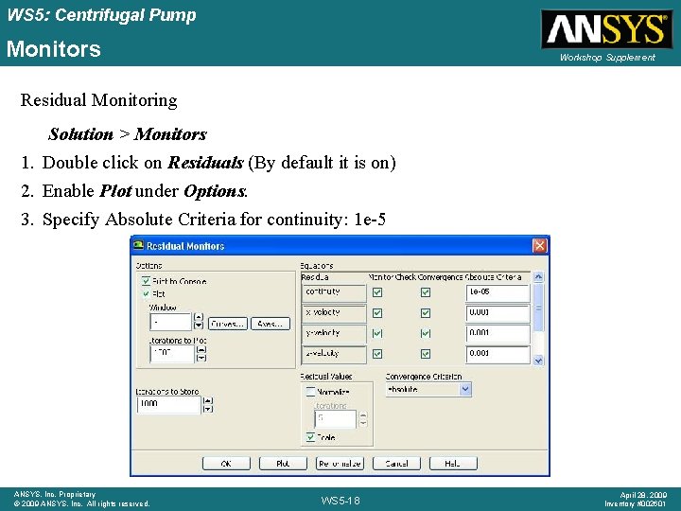Click the Solution > Monitors text
681x511 pixels.
pyautogui.click(x=128, y=134)
